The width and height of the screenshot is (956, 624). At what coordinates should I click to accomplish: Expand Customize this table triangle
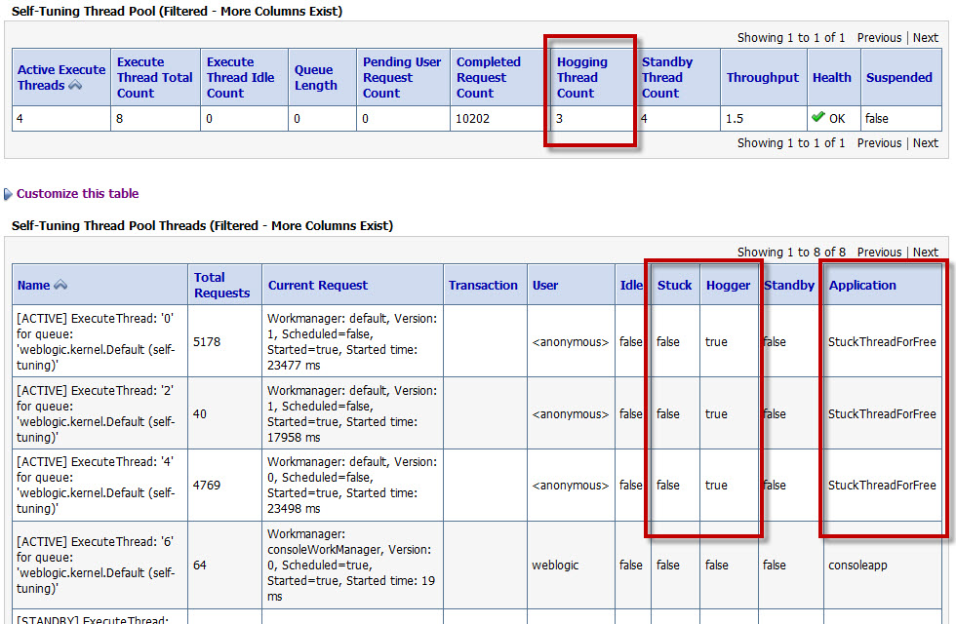(8, 194)
